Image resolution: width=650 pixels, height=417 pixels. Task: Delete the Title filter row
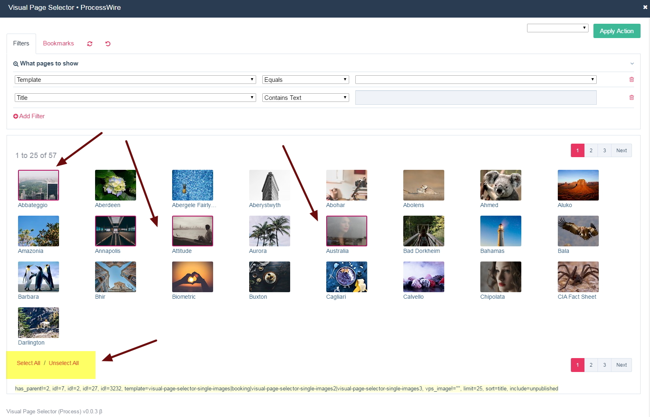pos(632,97)
